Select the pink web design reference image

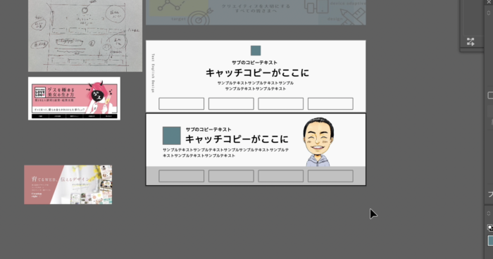[x=68, y=184]
